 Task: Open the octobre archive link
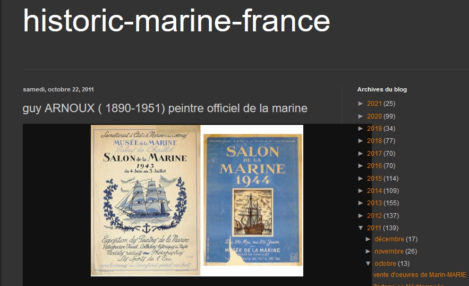385,264
